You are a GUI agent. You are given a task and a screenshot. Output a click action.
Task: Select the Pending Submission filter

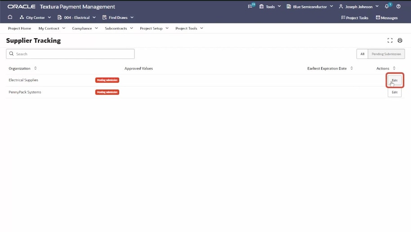click(386, 54)
